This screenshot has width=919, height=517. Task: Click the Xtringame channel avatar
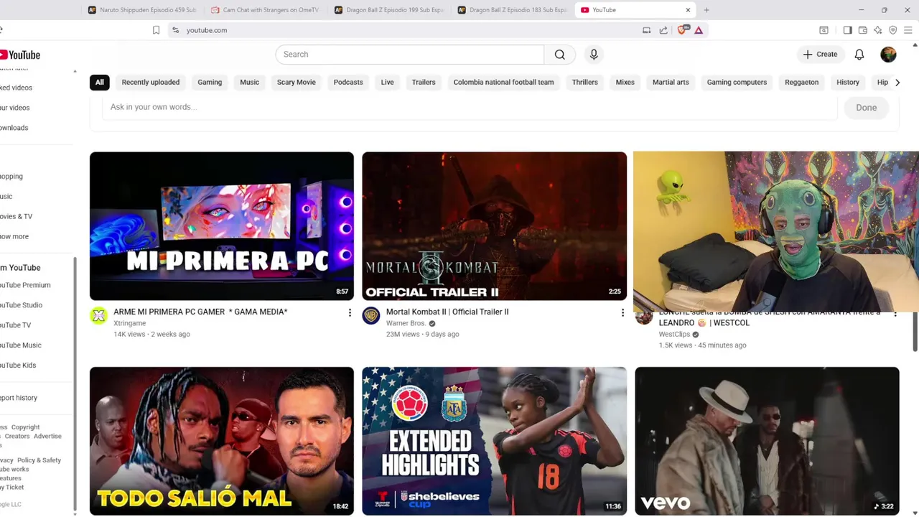click(x=98, y=316)
